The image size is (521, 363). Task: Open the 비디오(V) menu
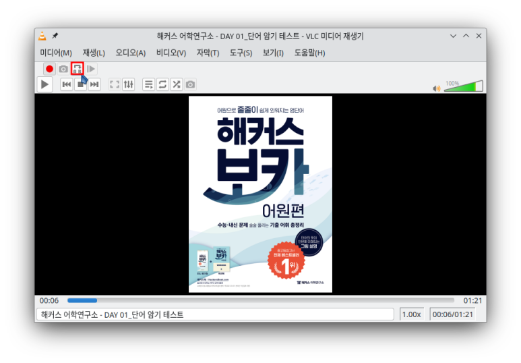pyautogui.click(x=171, y=53)
